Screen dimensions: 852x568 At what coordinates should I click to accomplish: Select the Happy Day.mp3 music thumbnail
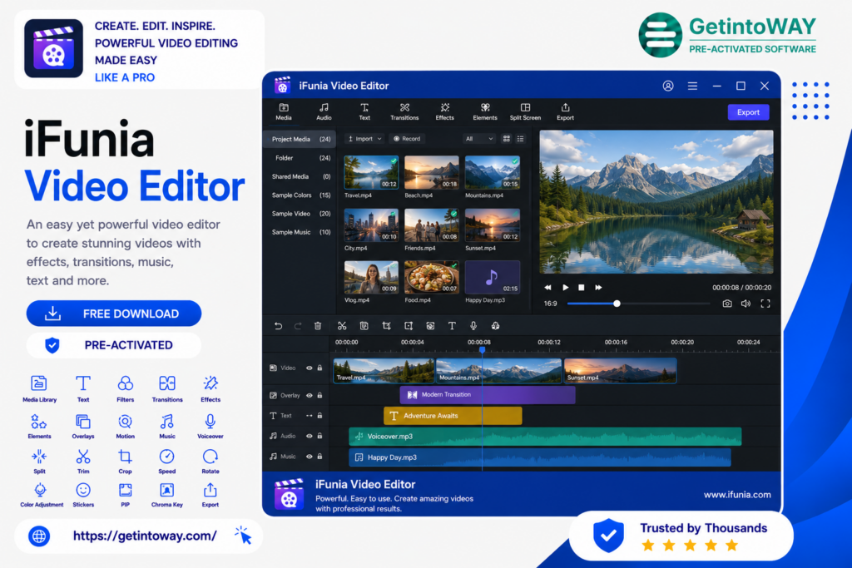(493, 277)
